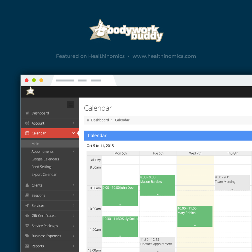The width and height of the screenshot is (252, 252).
Task: Click the Gift Certificates gift icon
Action: click(x=27, y=216)
